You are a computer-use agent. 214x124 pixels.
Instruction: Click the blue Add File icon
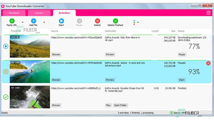pyautogui.click(x=34, y=21)
